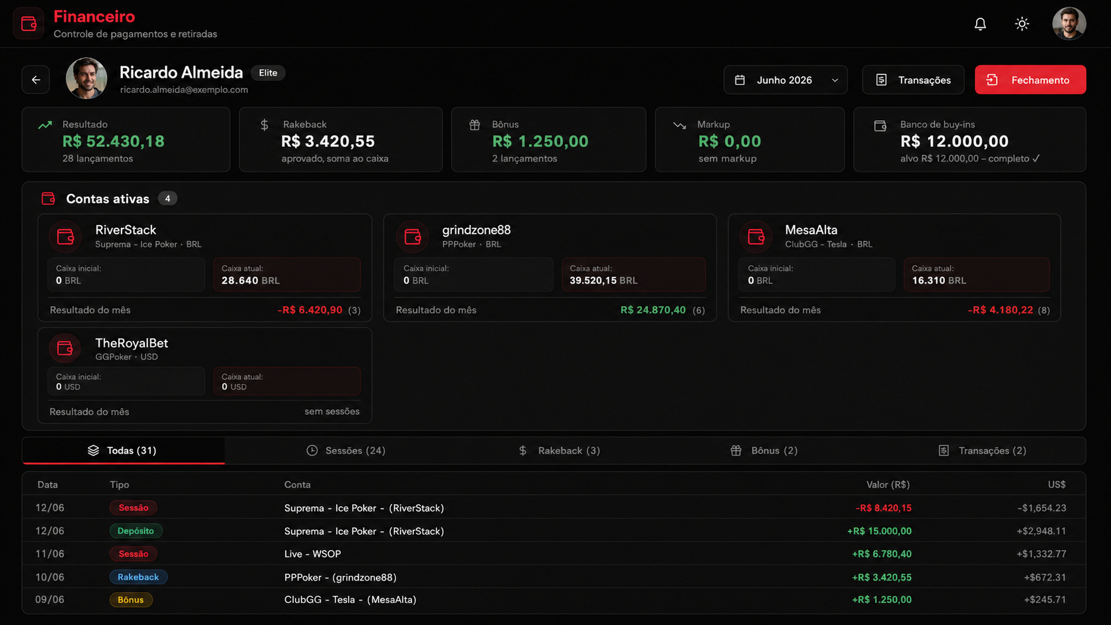This screenshot has width=1111, height=625.
Task: Open the MesaAlta account name
Action: [811, 230]
